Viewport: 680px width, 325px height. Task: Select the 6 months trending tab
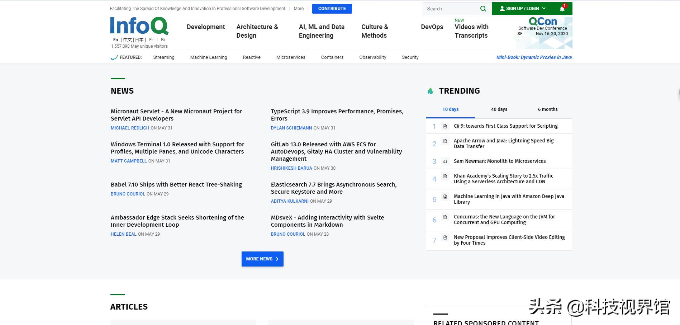coord(547,109)
